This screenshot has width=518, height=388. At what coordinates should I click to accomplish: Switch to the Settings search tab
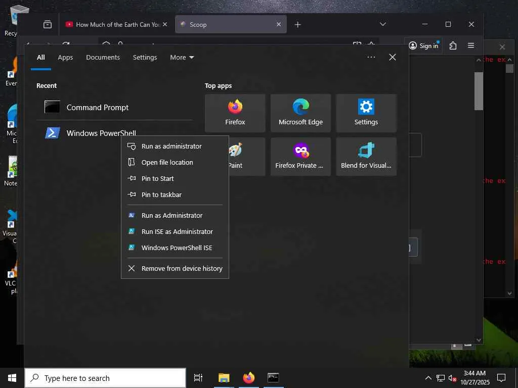pos(145,58)
